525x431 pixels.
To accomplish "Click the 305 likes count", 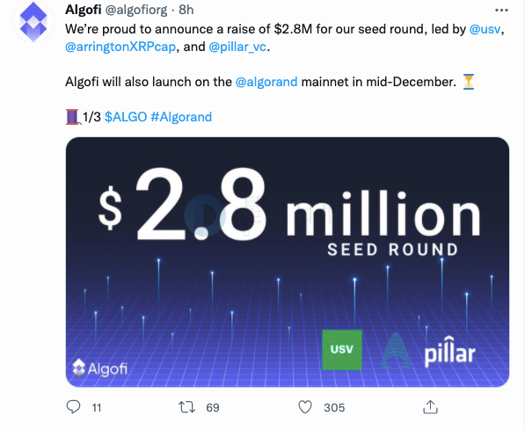I will pos(334,407).
